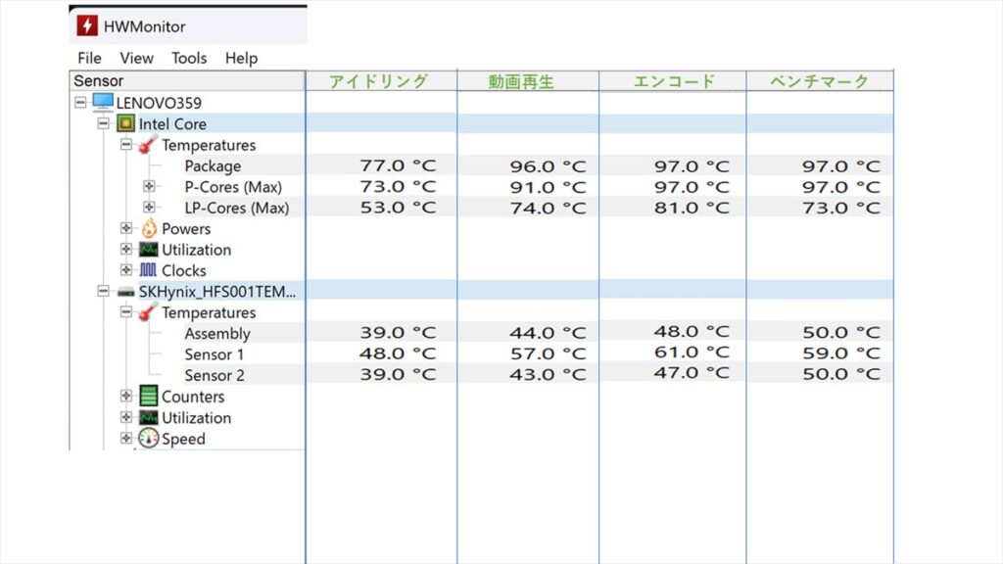Viewport: 1003px width, 564px height.
Task: Click the エンコード column header
Action: pos(673,81)
